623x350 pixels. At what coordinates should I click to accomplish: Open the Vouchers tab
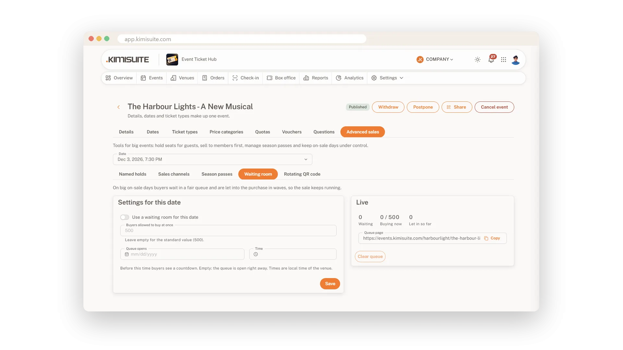click(x=292, y=132)
